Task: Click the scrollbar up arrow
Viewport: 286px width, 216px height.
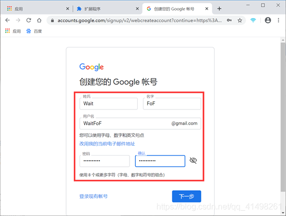Action: 283,40
